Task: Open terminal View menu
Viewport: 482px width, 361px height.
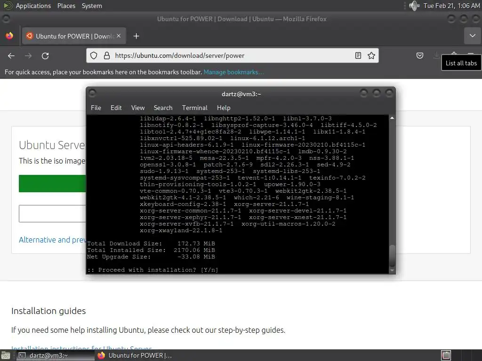Action: click(138, 108)
